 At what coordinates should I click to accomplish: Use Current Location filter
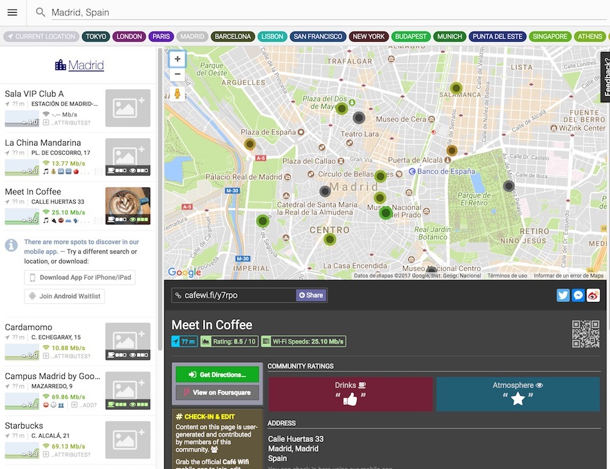tap(40, 37)
